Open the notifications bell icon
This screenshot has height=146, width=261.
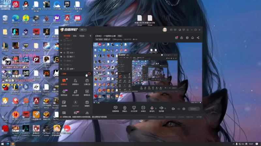pyautogui.click(x=192, y=38)
